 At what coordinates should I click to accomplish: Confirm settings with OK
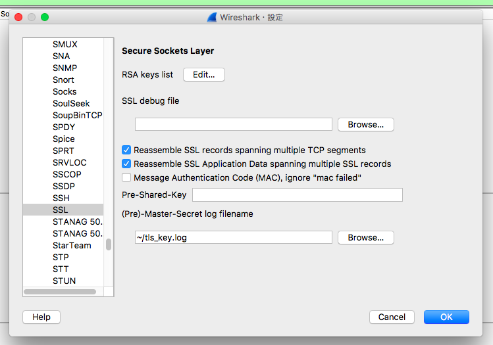(x=446, y=317)
